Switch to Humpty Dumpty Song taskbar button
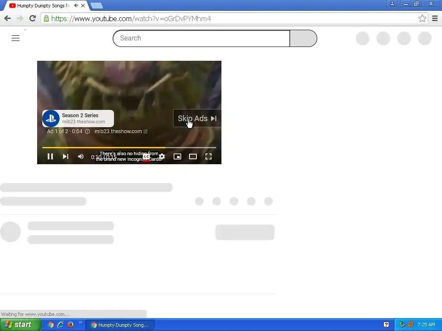 click(120, 325)
